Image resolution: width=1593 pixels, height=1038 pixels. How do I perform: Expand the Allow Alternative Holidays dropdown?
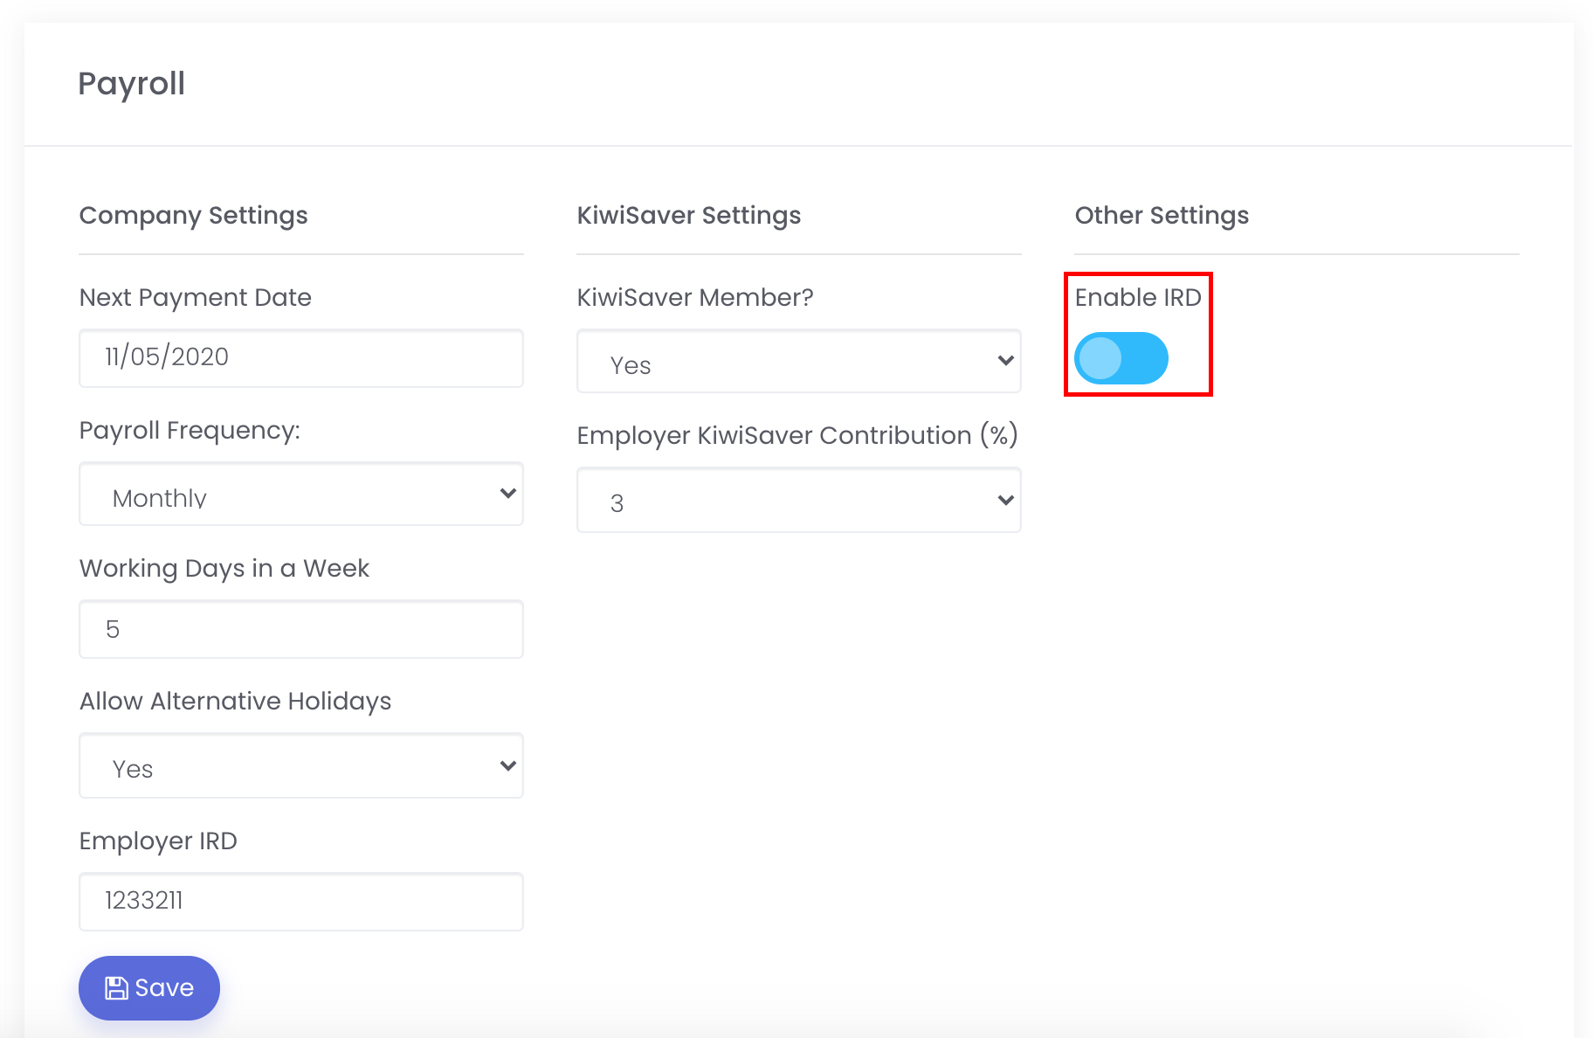point(301,766)
